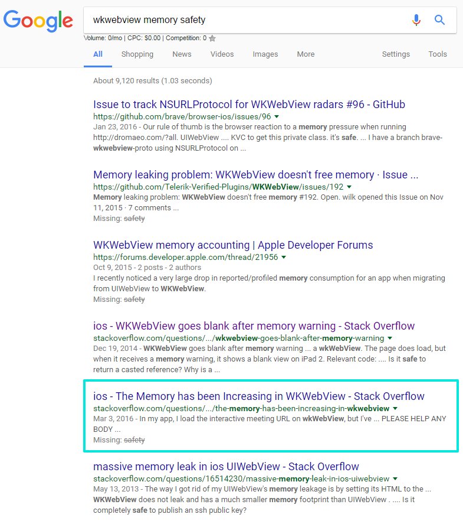This screenshot has width=463, height=524.
Task: Expand arrow next to brave browser-ios URL
Action: tap(277, 116)
